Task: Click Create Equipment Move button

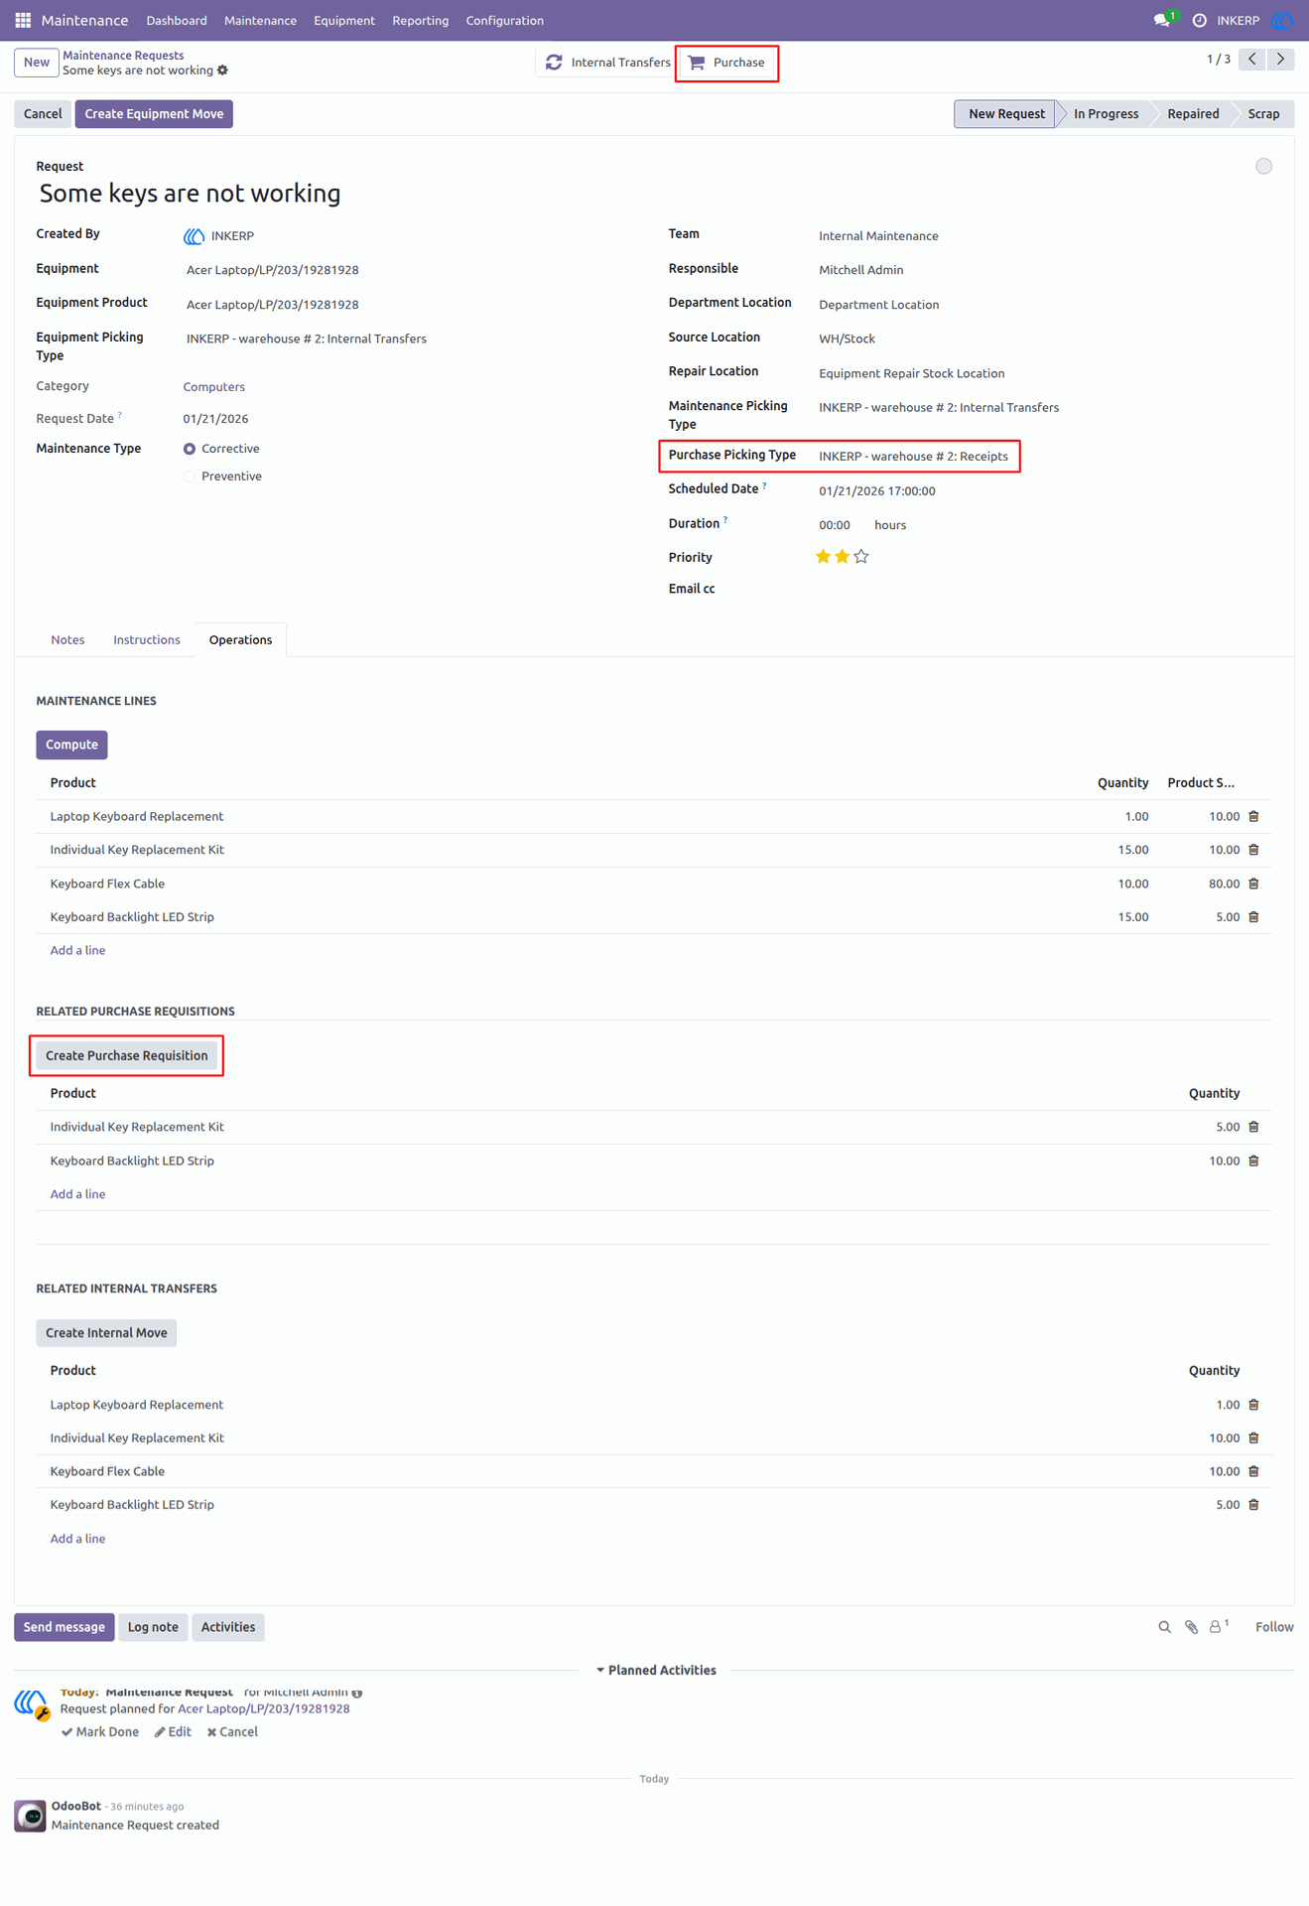Action: coord(154,114)
